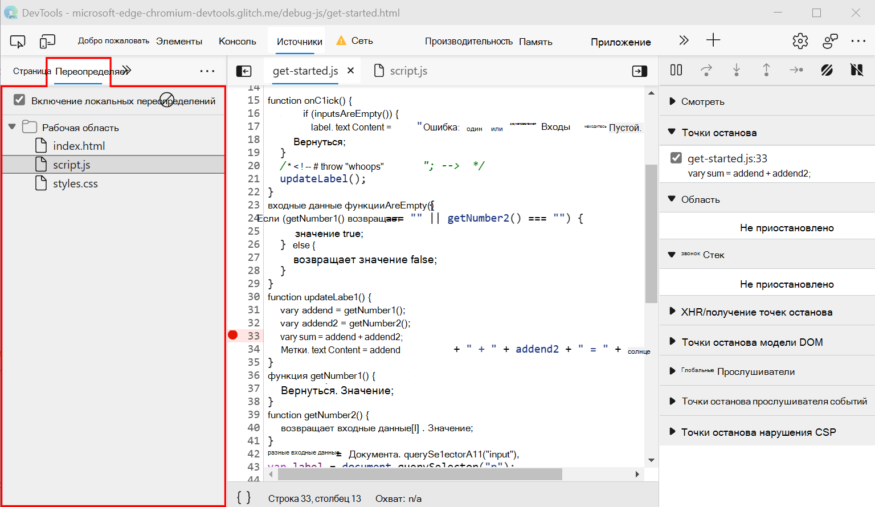Click scroll up arrow of code pane
Screen dimensions: 875x507
(x=651, y=93)
